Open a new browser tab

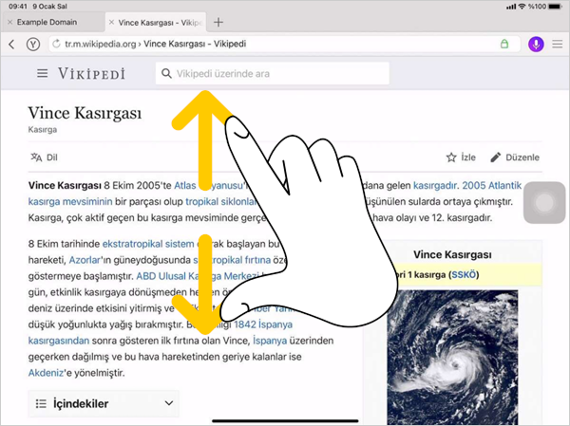(218, 22)
